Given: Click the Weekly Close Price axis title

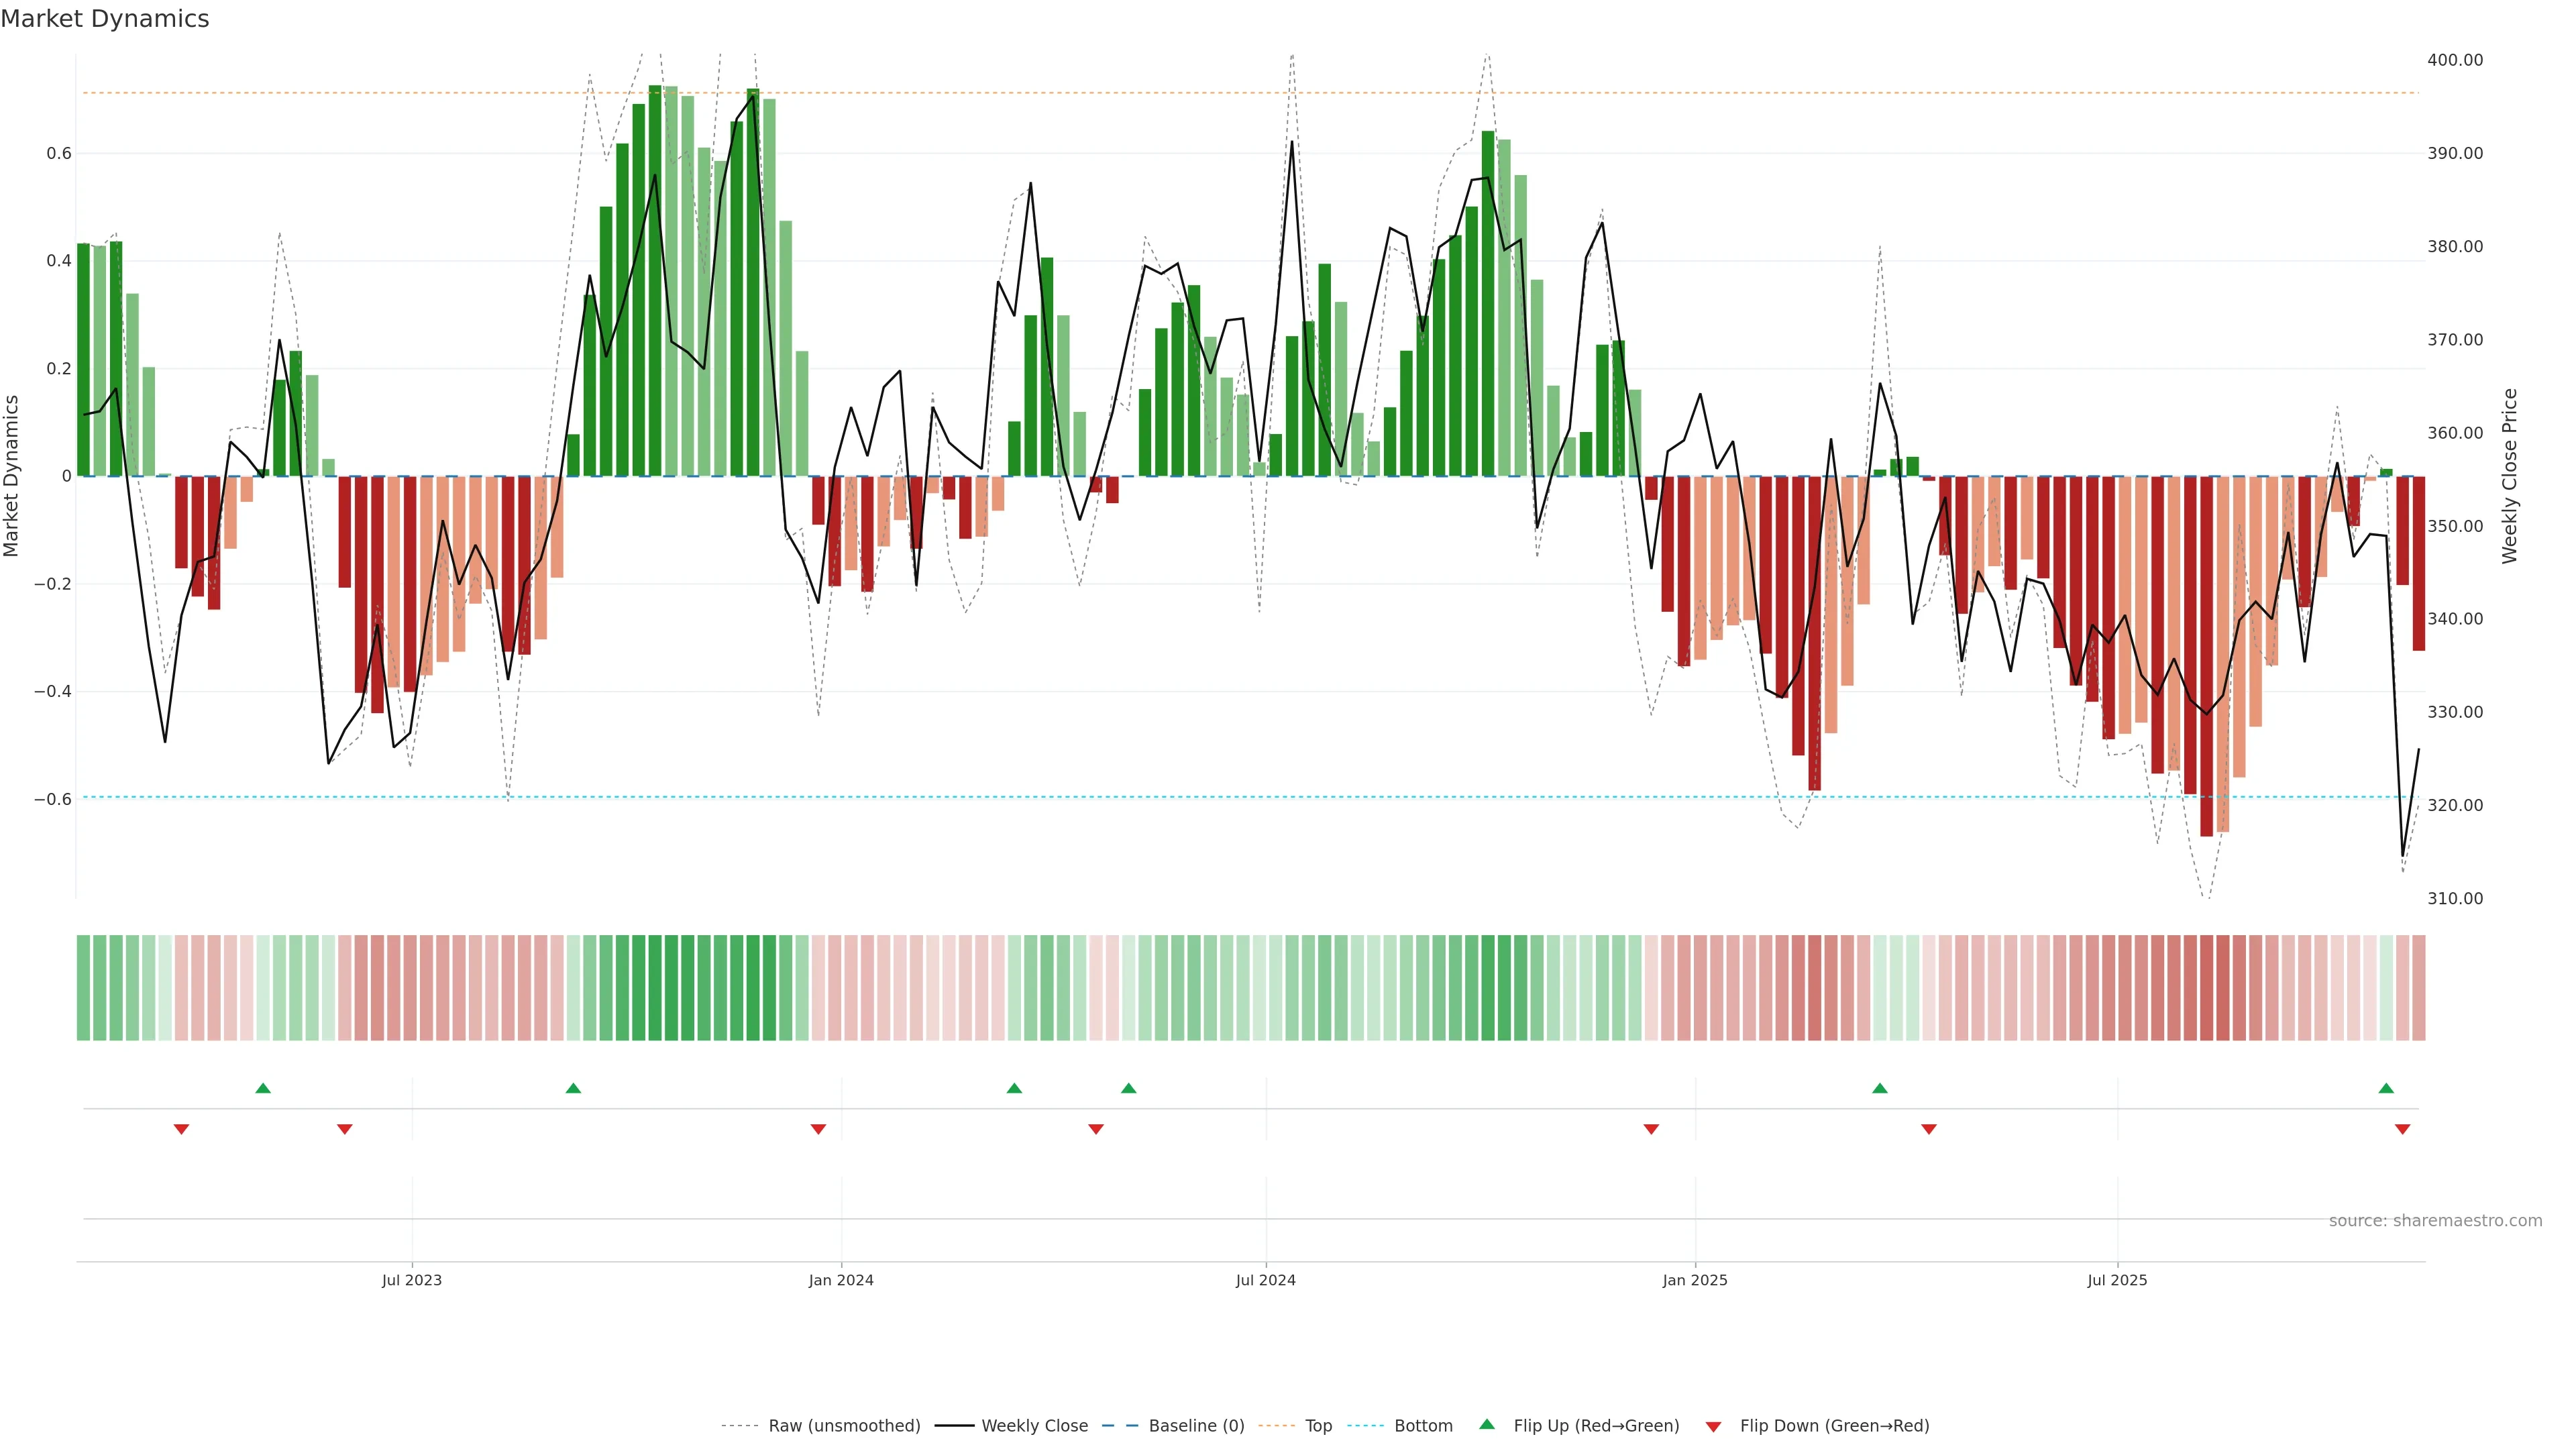Looking at the screenshot, I should [2509, 476].
